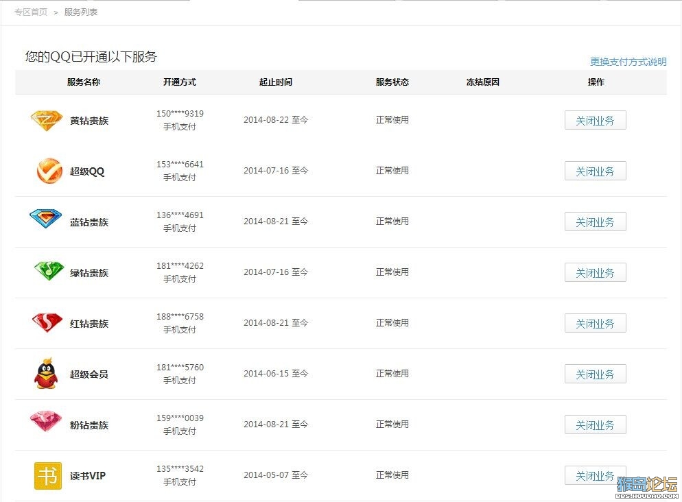Image resolution: width=682 pixels, height=502 pixels.
Task: Click the 绿钻贵族 service name
Action: [x=89, y=273]
